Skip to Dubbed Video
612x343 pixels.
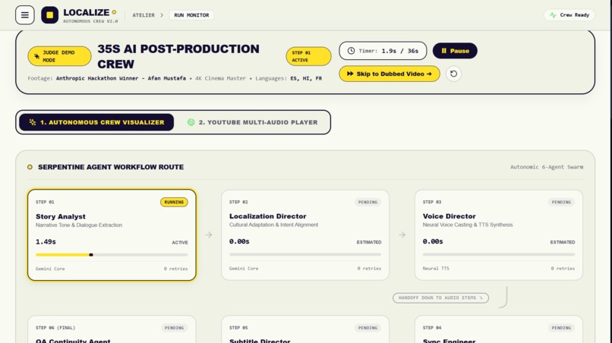pos(389,74)
